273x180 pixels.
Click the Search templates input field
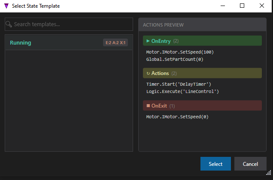(69, 24)
